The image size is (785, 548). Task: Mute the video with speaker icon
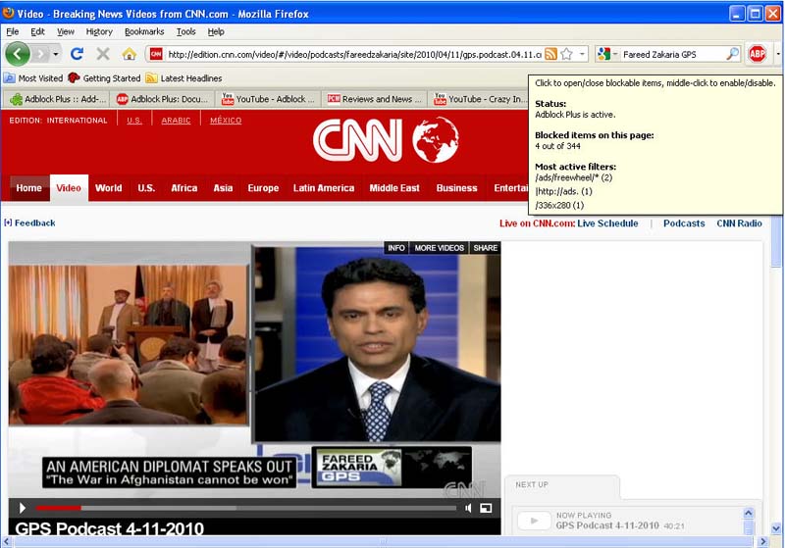pos(468,508)
